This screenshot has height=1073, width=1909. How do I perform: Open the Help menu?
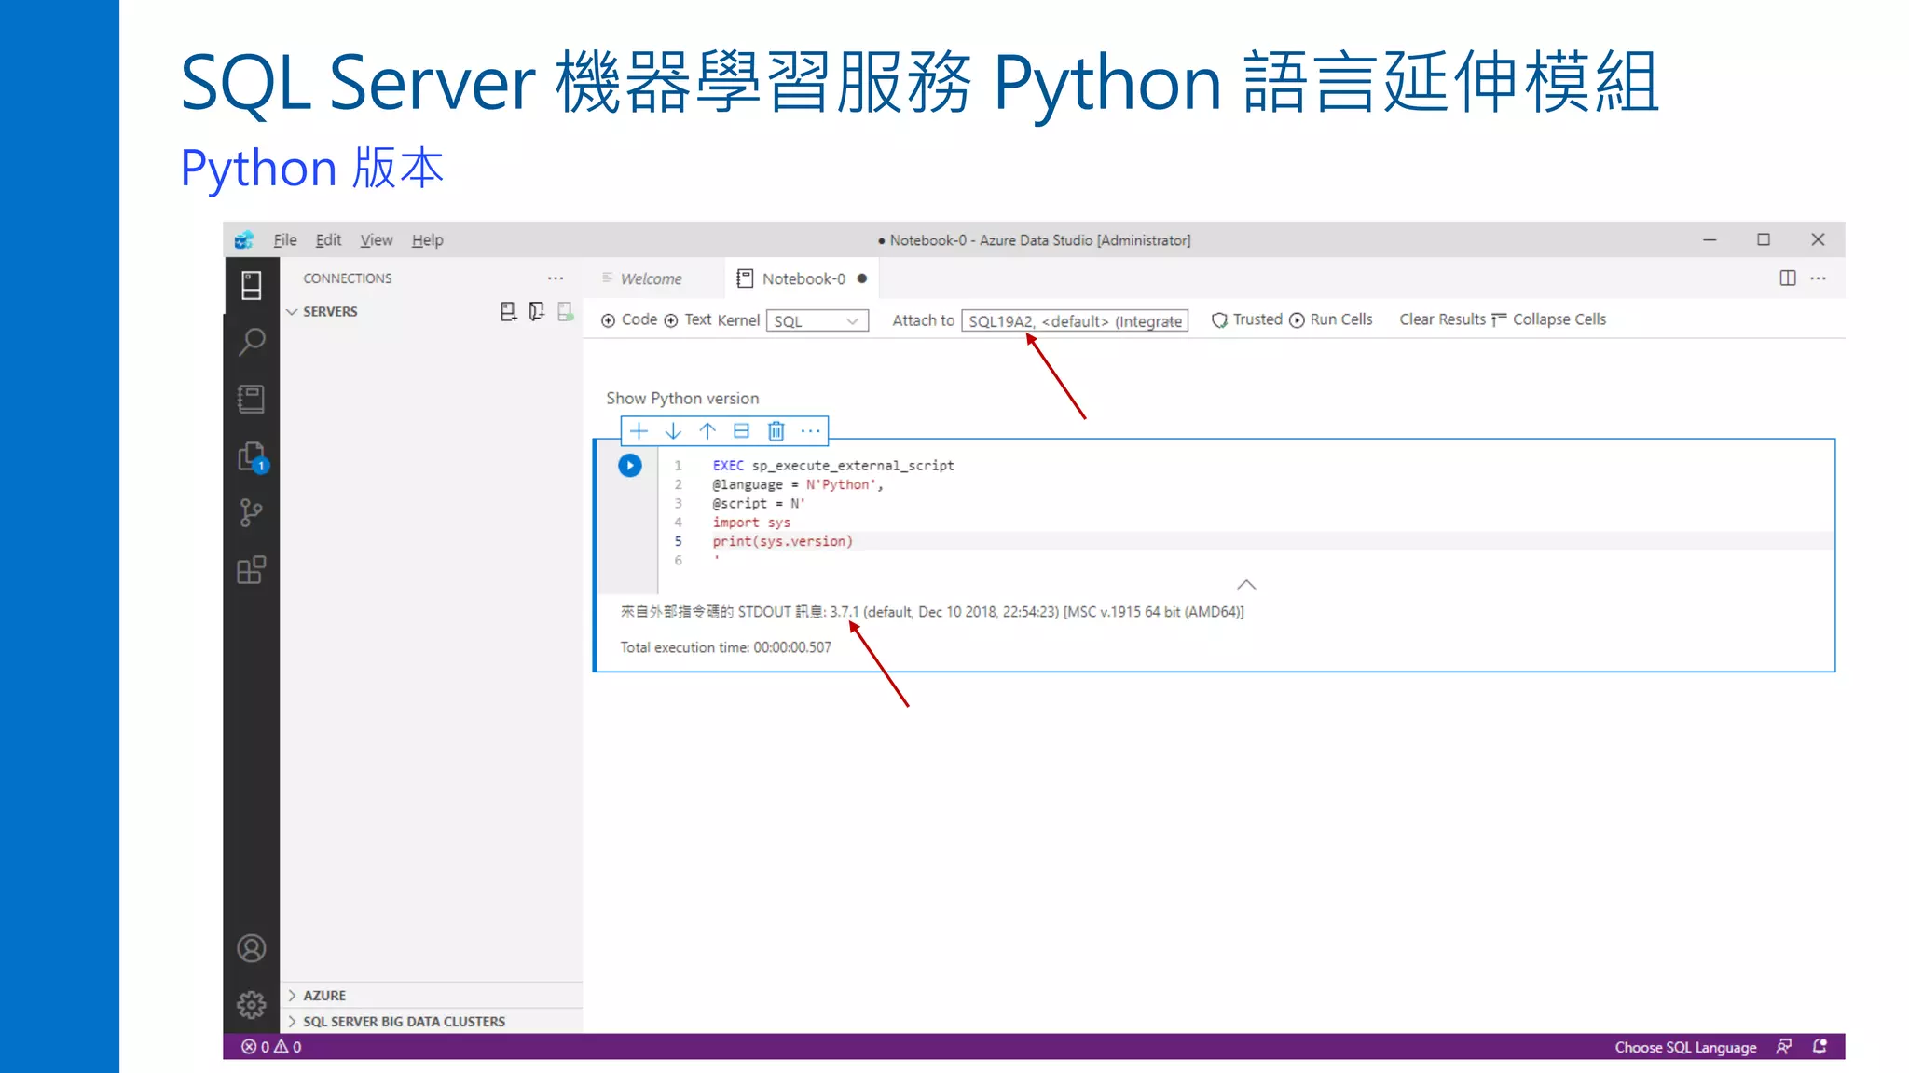tap(428, 240)
